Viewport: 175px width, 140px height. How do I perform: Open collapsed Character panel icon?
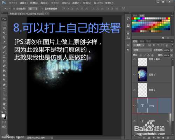click(x=128, y=45)
